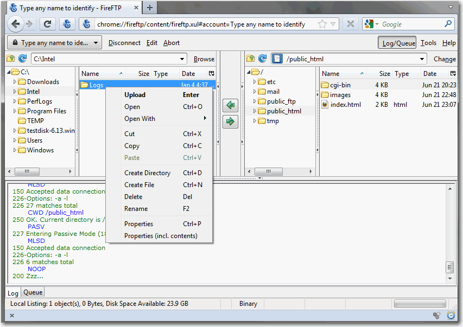
Task: Reload the page with the refresh icon
Action: click(48, 24)
